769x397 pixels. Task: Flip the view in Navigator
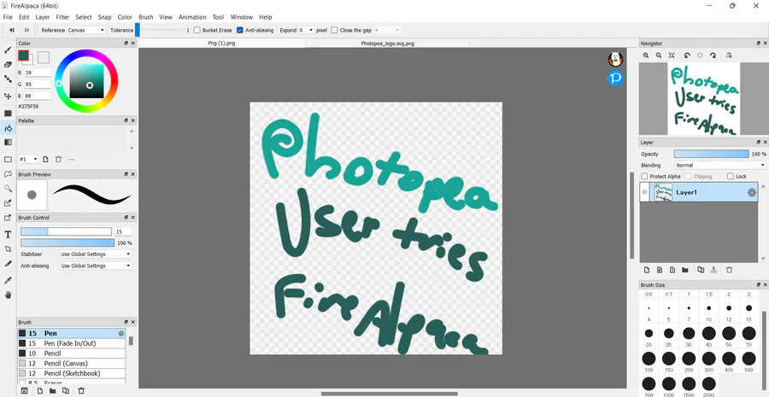tap(729, 55)
